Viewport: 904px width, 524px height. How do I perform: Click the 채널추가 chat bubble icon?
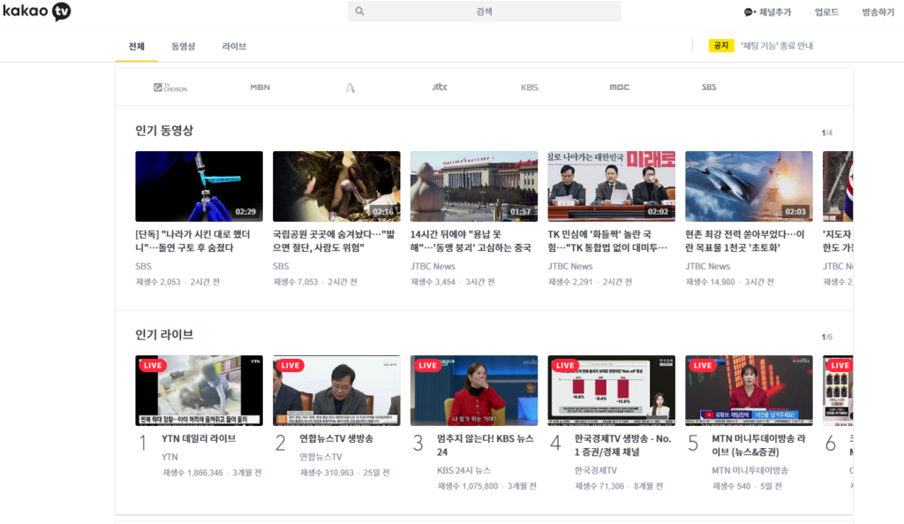tap(750, 12)
